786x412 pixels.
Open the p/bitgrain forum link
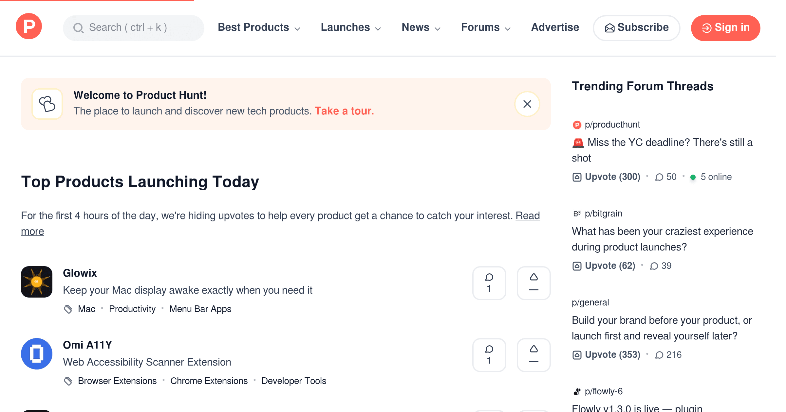point(604,214)
